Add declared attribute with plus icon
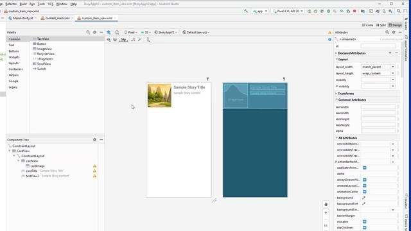 [x=390, y=53]
